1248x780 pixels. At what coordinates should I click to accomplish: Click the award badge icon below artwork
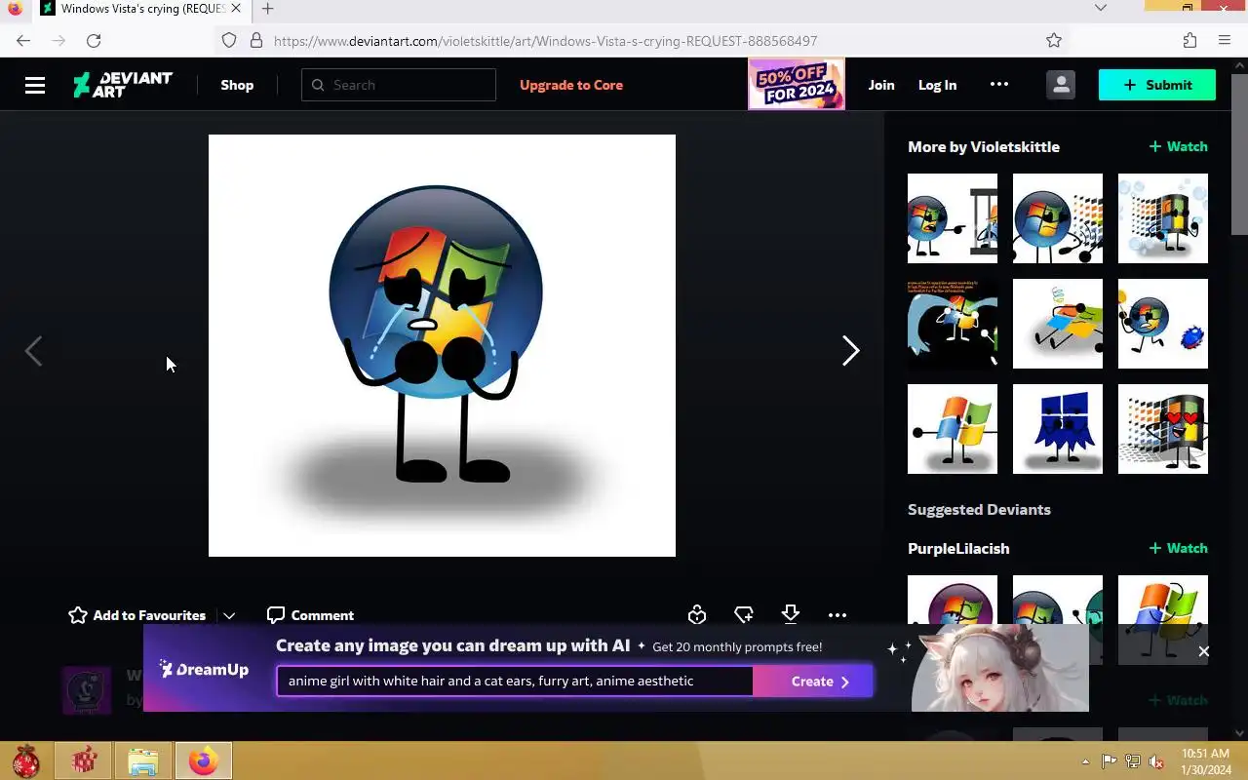[697, 614]
